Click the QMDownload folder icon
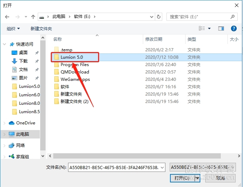243x187 pixels. (x=56, y=72)
